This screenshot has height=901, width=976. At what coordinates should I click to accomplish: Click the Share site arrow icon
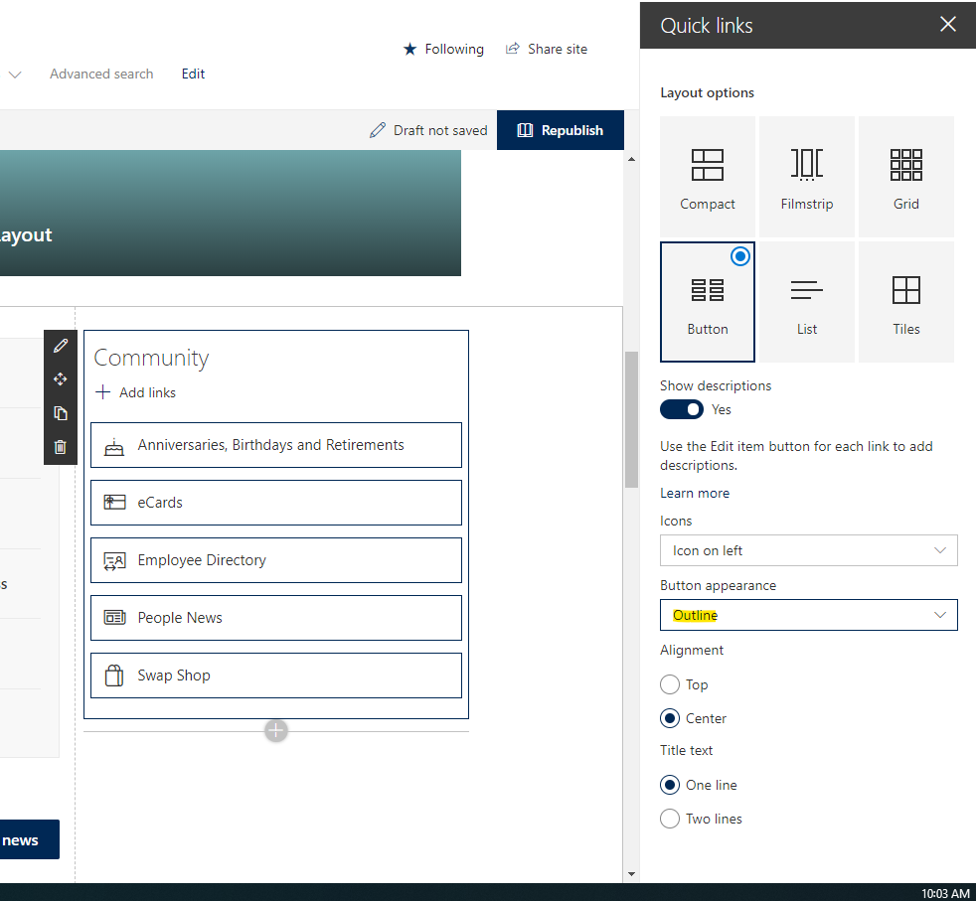(x=512, y=49)
